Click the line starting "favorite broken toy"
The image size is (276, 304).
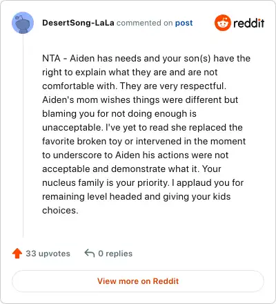coord(144,141)
